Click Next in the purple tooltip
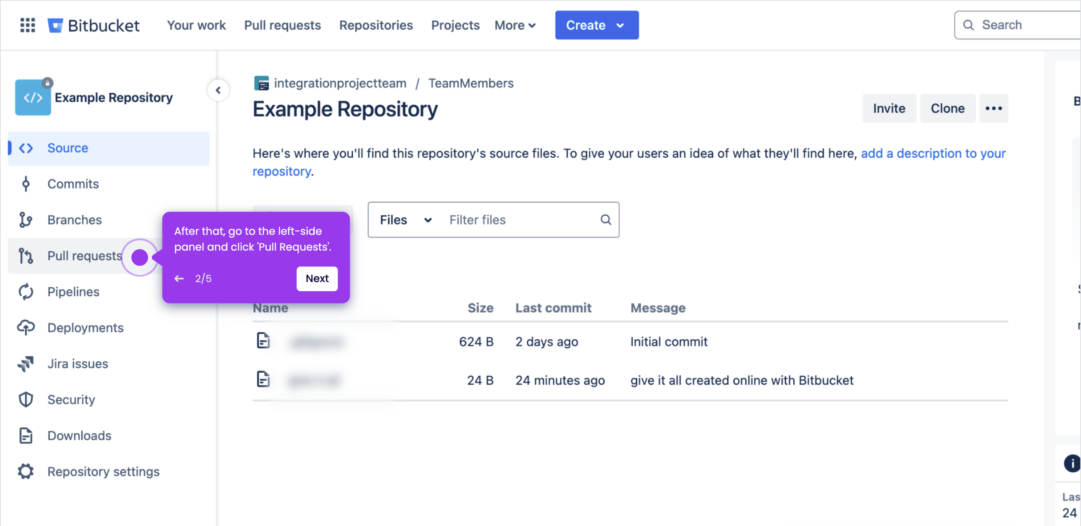 tap(317, 278)
